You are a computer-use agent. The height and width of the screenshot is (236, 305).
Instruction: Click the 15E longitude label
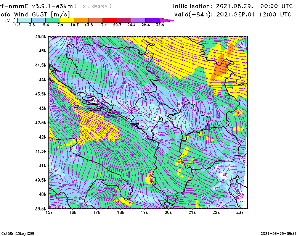click(49, 212)
